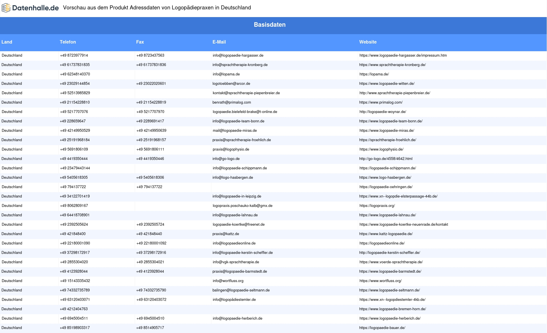This screenshot has height=333, width=547.
Task: Select fax number +49 37298172916
Action: 151,253
